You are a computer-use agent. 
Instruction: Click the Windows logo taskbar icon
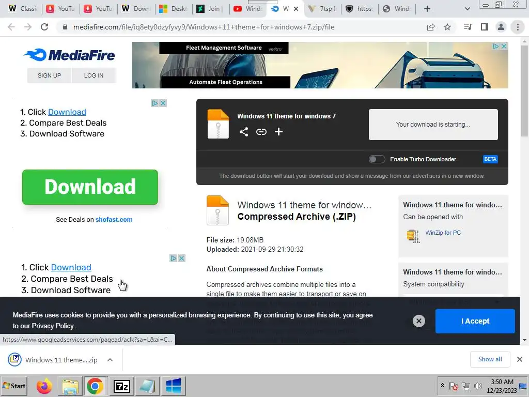[174, 386]
